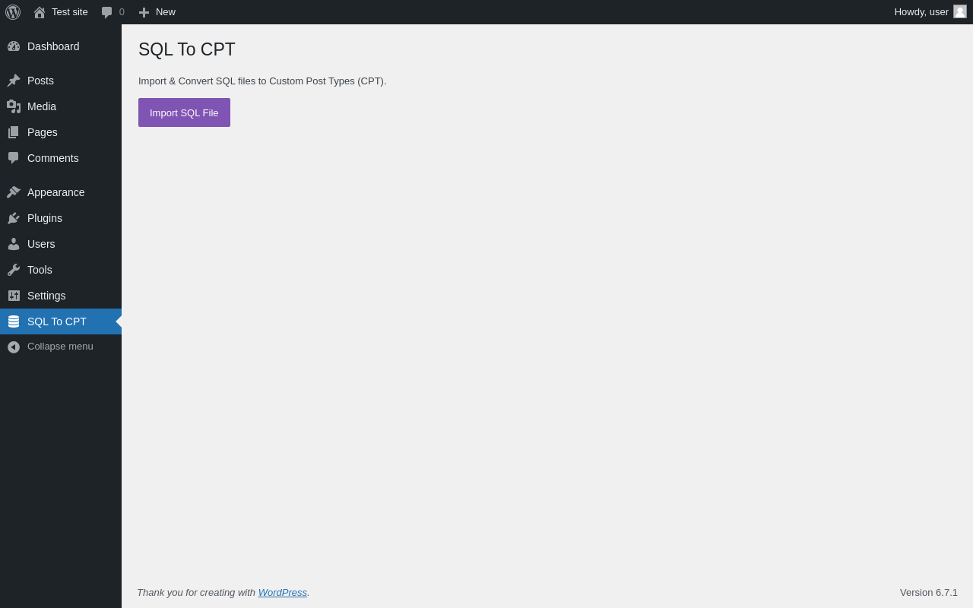Click the SQL To CPT database icon
This screenshot has height=608, width=973.
pyautogui.click(x=14, y=321)
